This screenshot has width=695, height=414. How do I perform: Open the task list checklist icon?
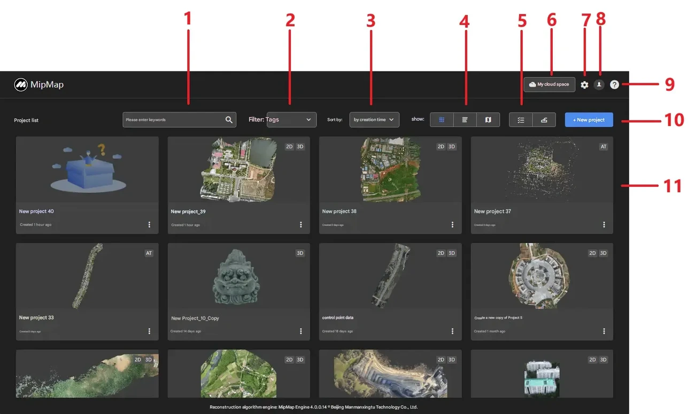[x=521, y=120]
